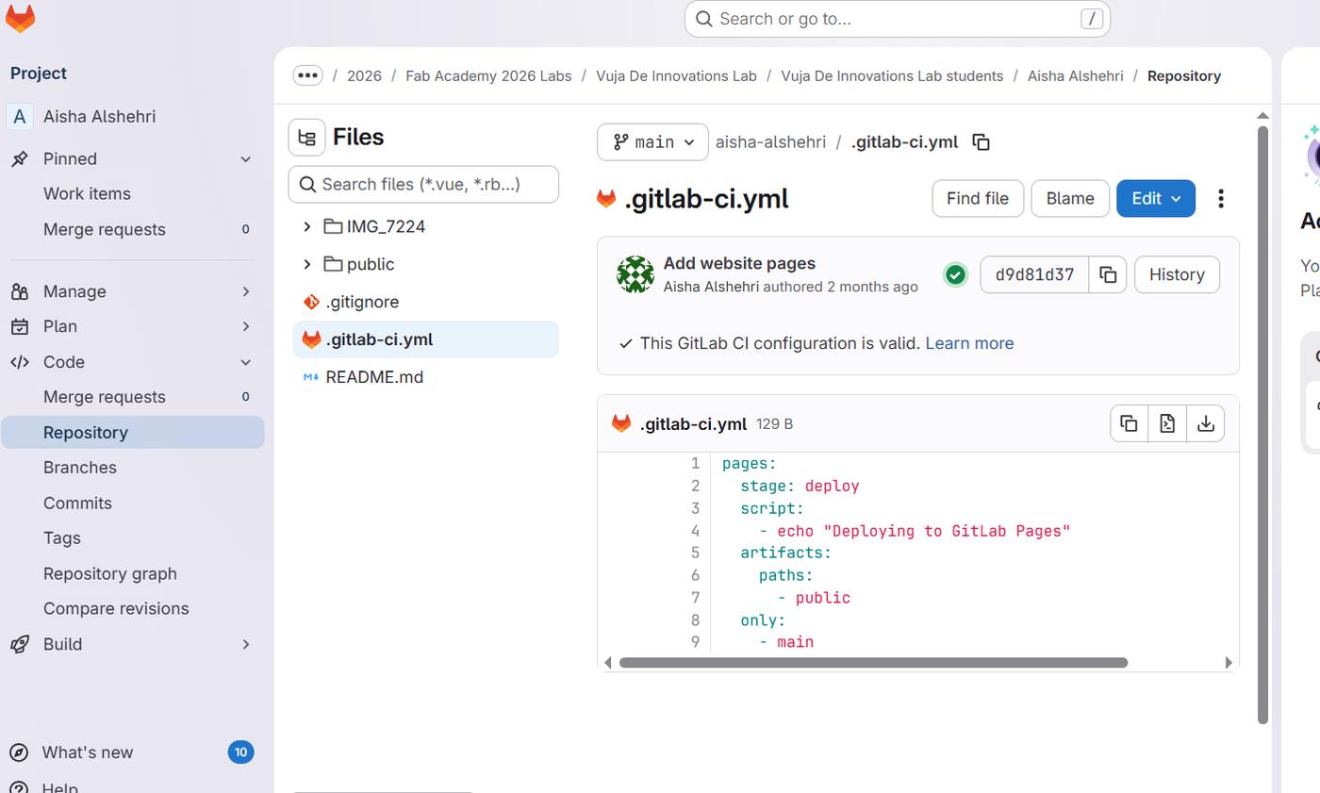Expand the Plan menu section
This screenshot has width=1320, height=793.
[x=245, y=326]
